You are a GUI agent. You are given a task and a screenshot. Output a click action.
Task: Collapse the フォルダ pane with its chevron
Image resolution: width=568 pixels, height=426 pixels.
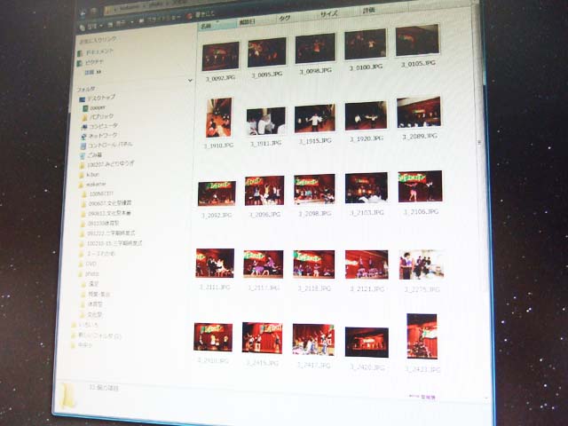point(190,80)
